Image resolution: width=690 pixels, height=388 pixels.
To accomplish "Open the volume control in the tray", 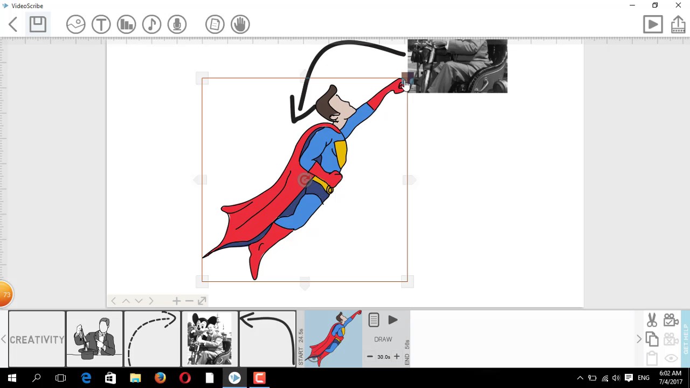I will coord(616,378).
